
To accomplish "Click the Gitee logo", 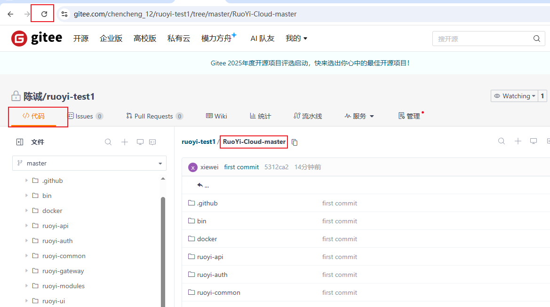I will 37,38.
